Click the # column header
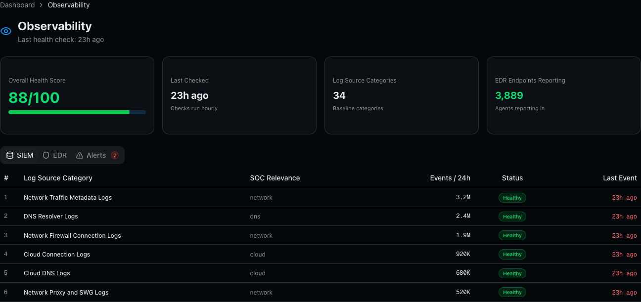 [x=6, y=178]
